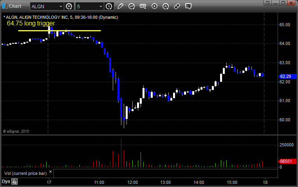This screenshot has width=298, height=187.
Task: Click the pop-out window button
Action: (x=268, y=3)
